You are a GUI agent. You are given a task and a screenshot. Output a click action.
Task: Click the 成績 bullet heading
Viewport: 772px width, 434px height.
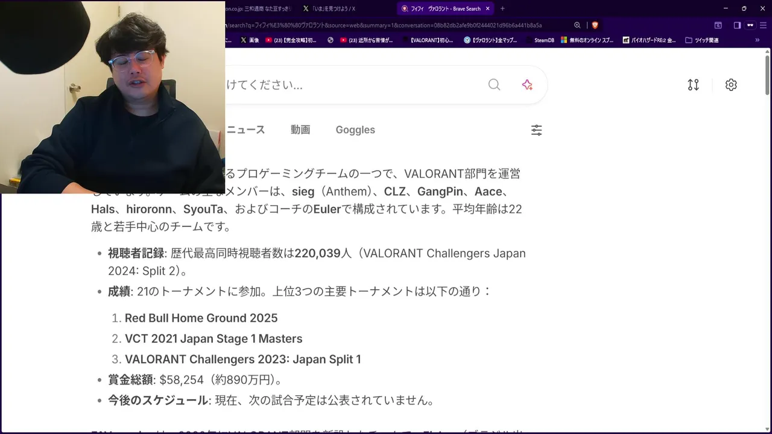119,292
